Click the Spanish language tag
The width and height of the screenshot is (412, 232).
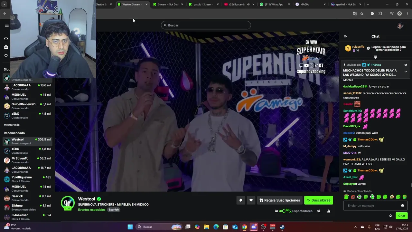point(114,210)
